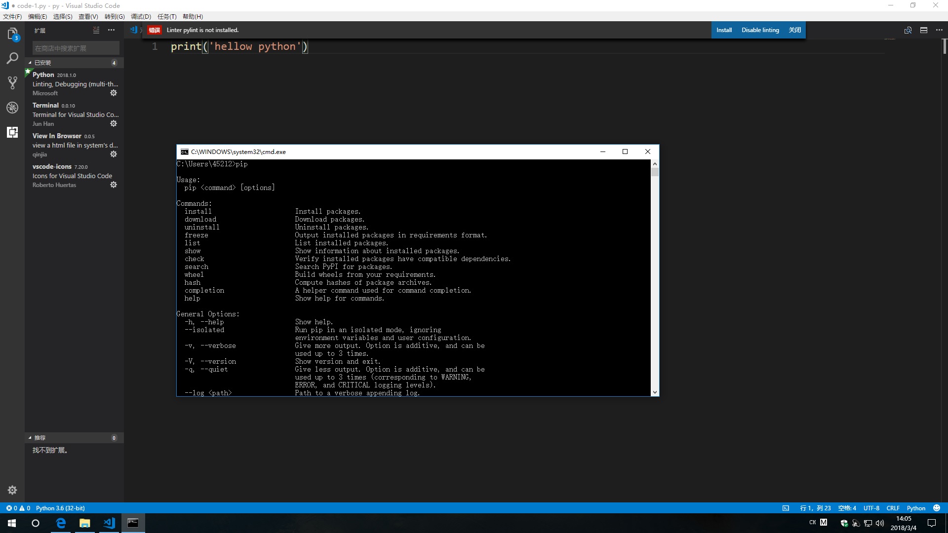Open settings gear for vscode-icons extension
948x533 pixels.
coord(114,185)
